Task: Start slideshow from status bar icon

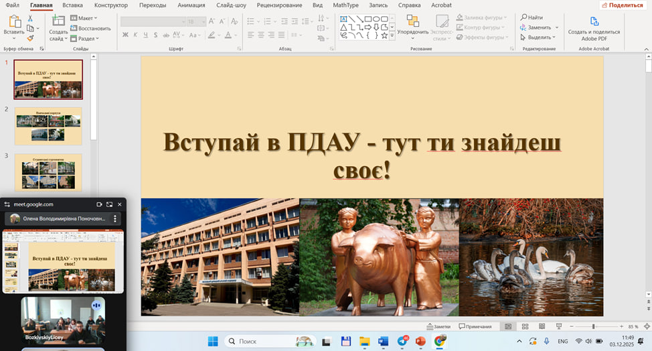Action: (x=560, y=326)
